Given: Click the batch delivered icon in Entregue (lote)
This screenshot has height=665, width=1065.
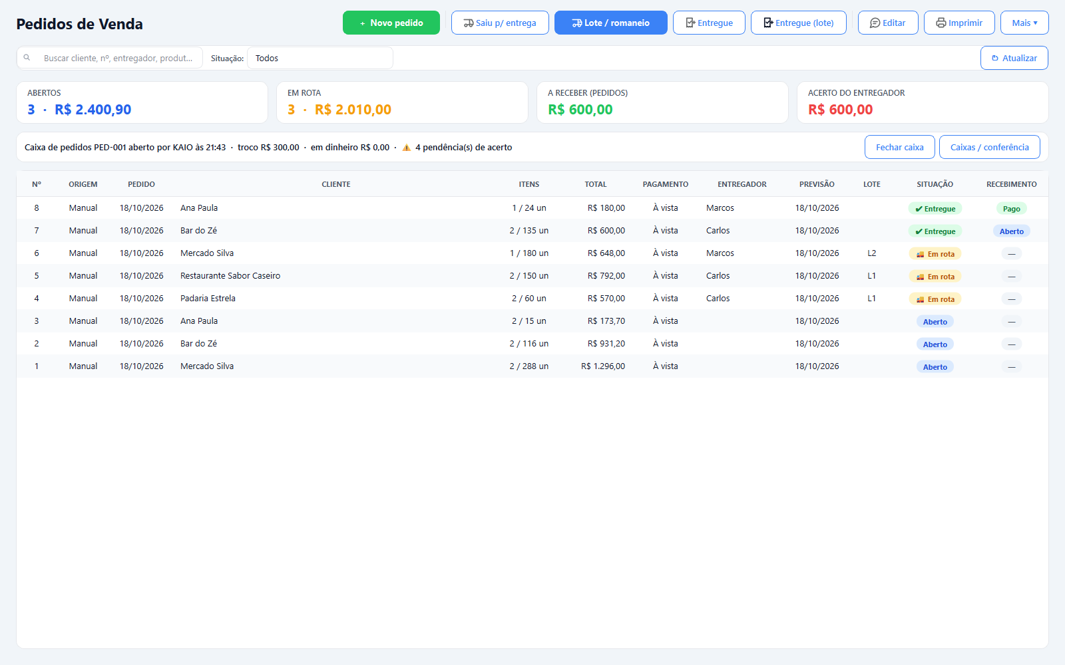Looking at the screenshot, I should [x=768, y=23].
